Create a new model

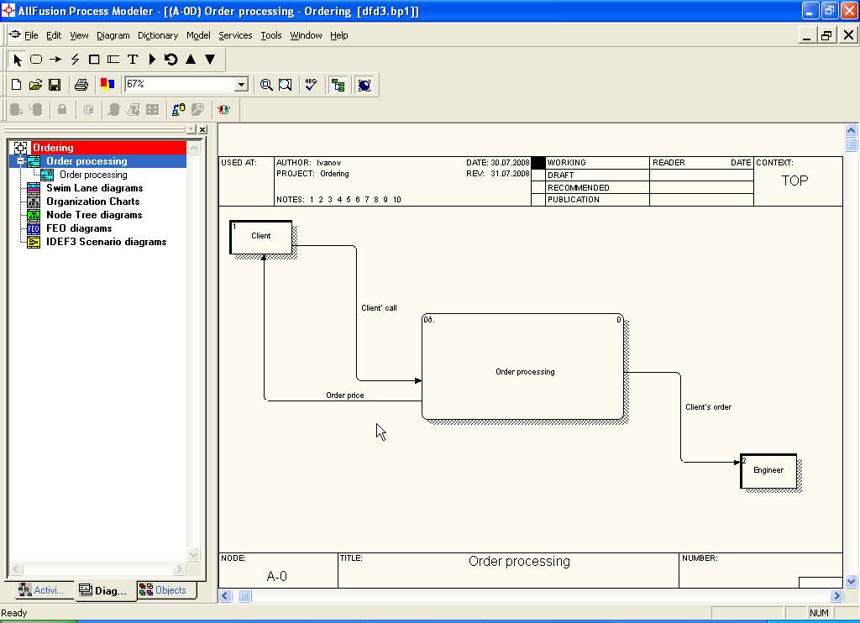point(17,85)
